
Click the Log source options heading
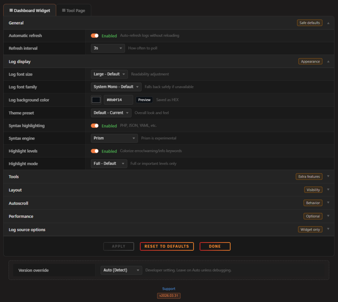click(27, 230)
